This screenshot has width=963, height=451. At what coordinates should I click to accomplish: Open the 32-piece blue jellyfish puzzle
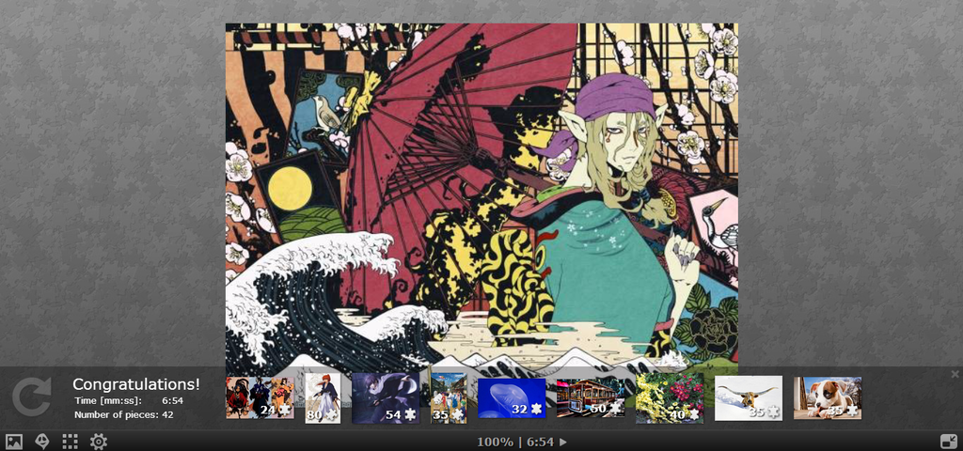tap(512, 397)
